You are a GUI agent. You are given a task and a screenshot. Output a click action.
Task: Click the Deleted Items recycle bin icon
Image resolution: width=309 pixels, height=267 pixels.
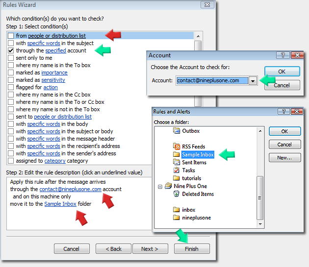177,194
